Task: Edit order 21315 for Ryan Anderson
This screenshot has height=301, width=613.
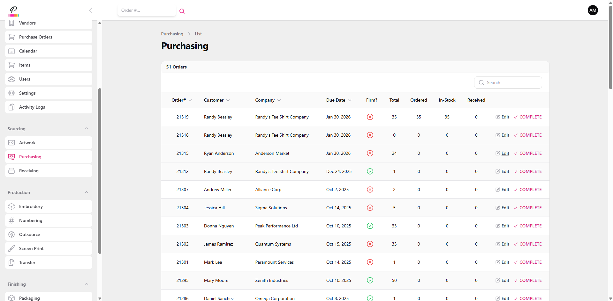Action: [x=503, y=153]
